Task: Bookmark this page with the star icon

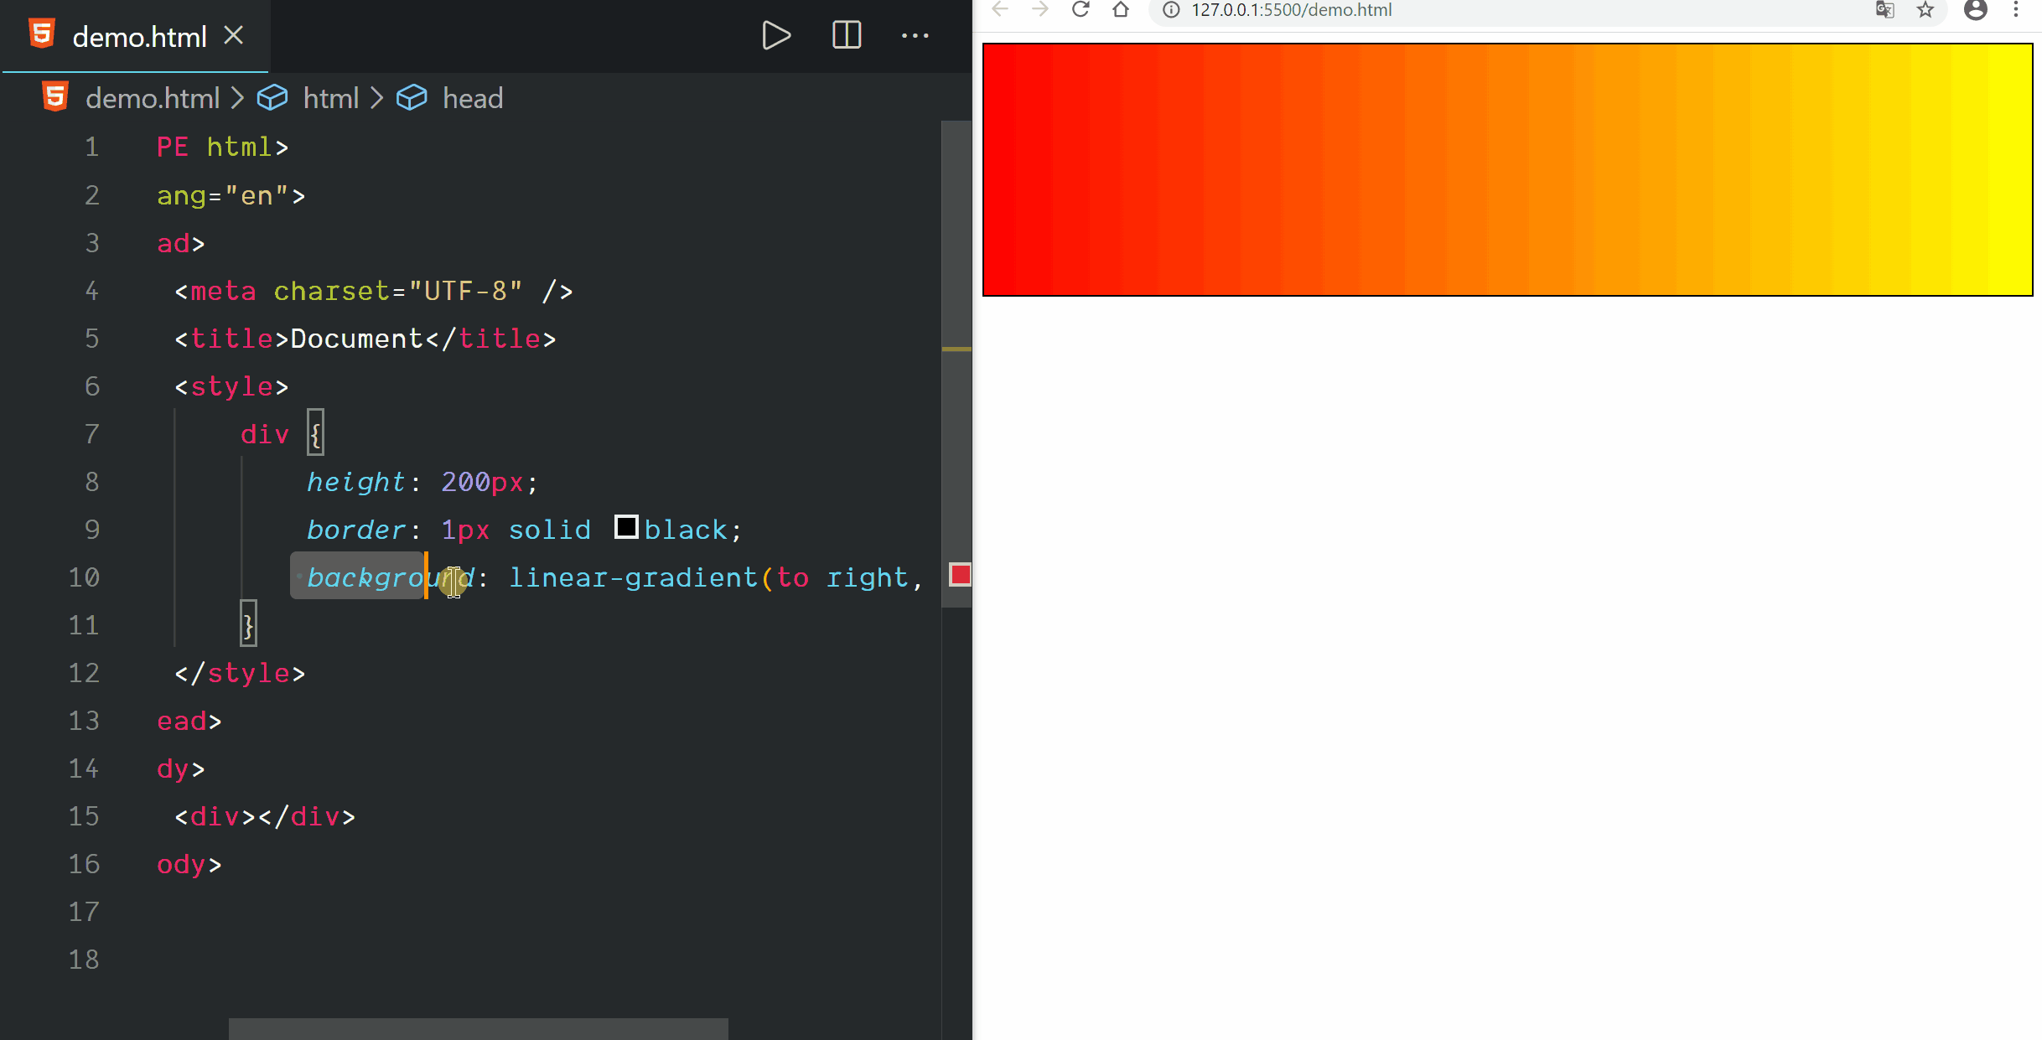Action: [1925, 10]
